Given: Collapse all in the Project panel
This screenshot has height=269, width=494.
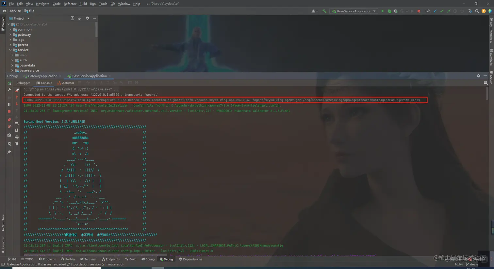Looking at the screenshot, I should point(79,18).
